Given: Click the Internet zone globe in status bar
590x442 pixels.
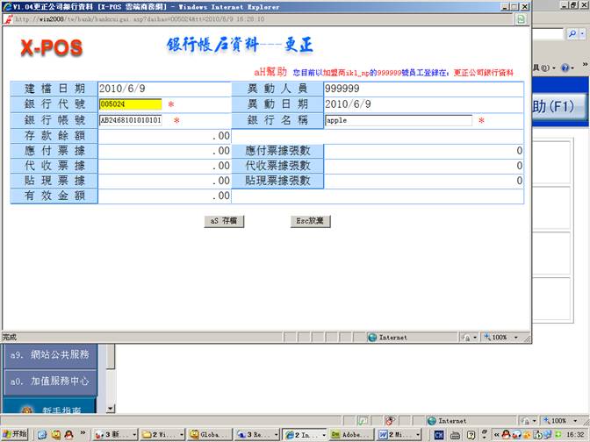Looking at the screenshot, I should [x=372, y=337].
